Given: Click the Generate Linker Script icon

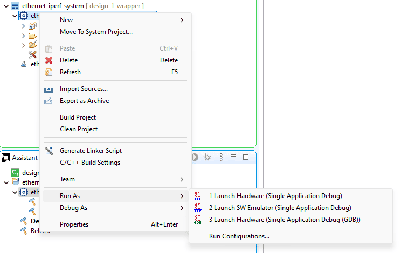Looking at the screenshot, I should (49, 151).
